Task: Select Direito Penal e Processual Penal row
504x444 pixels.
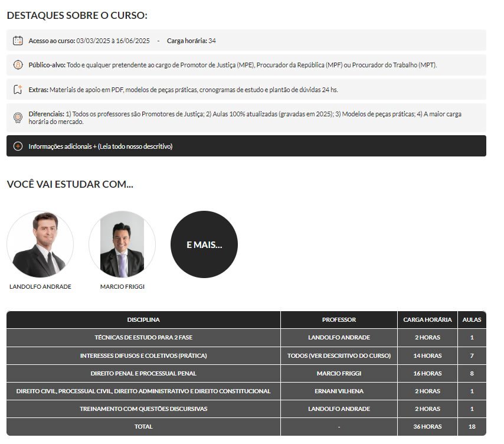Action: [x=143, y=373]
